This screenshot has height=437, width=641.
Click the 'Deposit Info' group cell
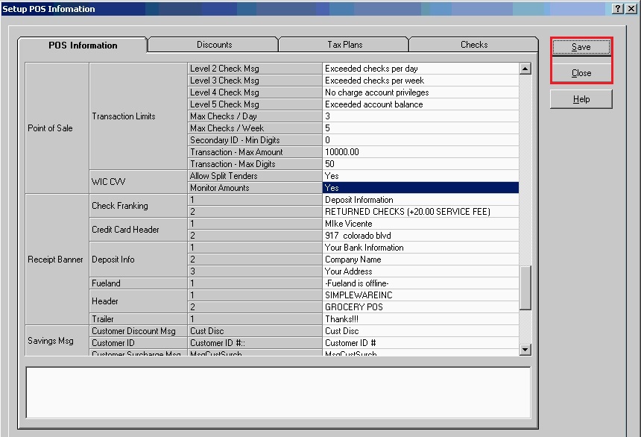coord(138,260)
